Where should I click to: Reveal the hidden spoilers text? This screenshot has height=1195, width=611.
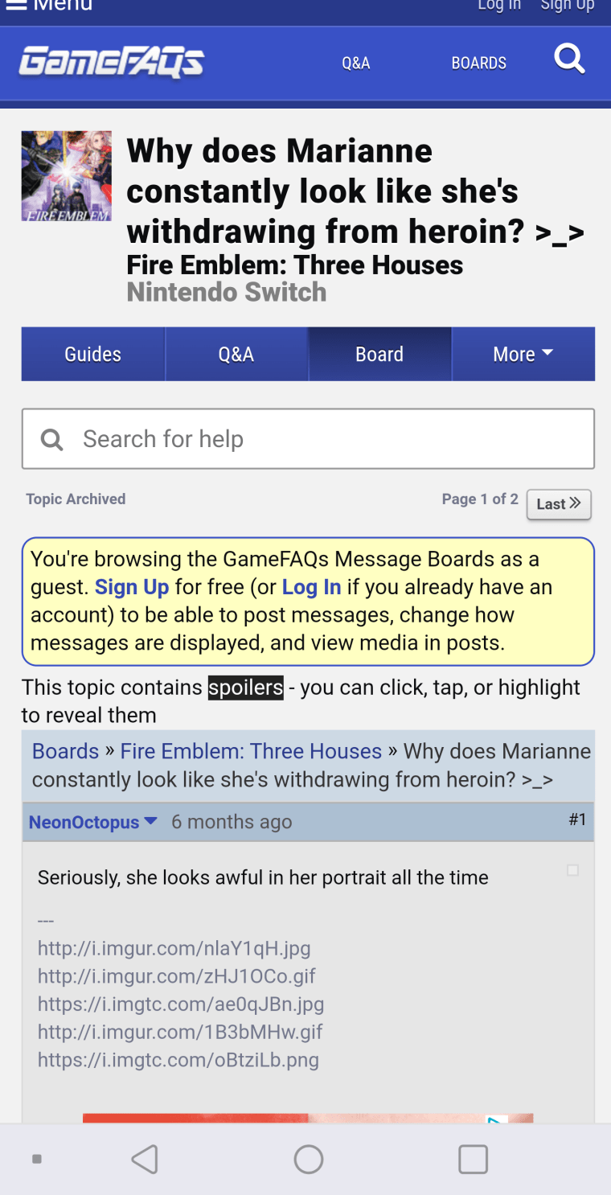point(245,688)
